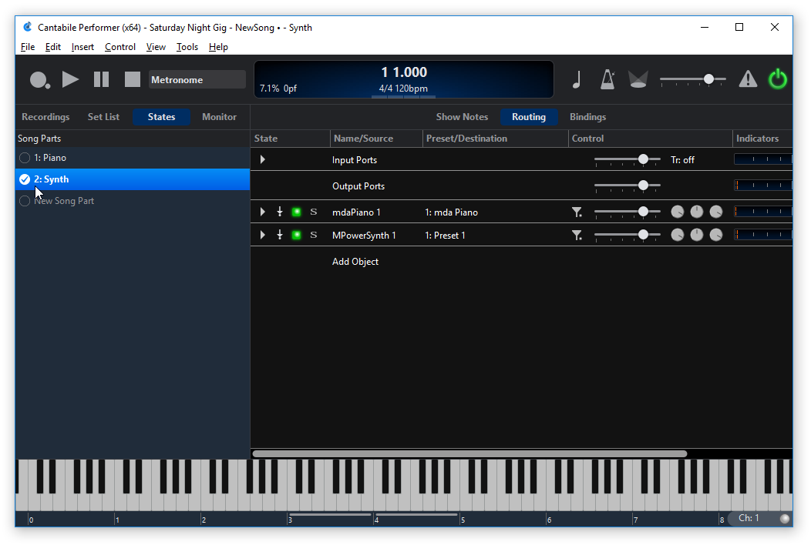
Task: Start recording with the Record button
Action: tap(40, 80)
